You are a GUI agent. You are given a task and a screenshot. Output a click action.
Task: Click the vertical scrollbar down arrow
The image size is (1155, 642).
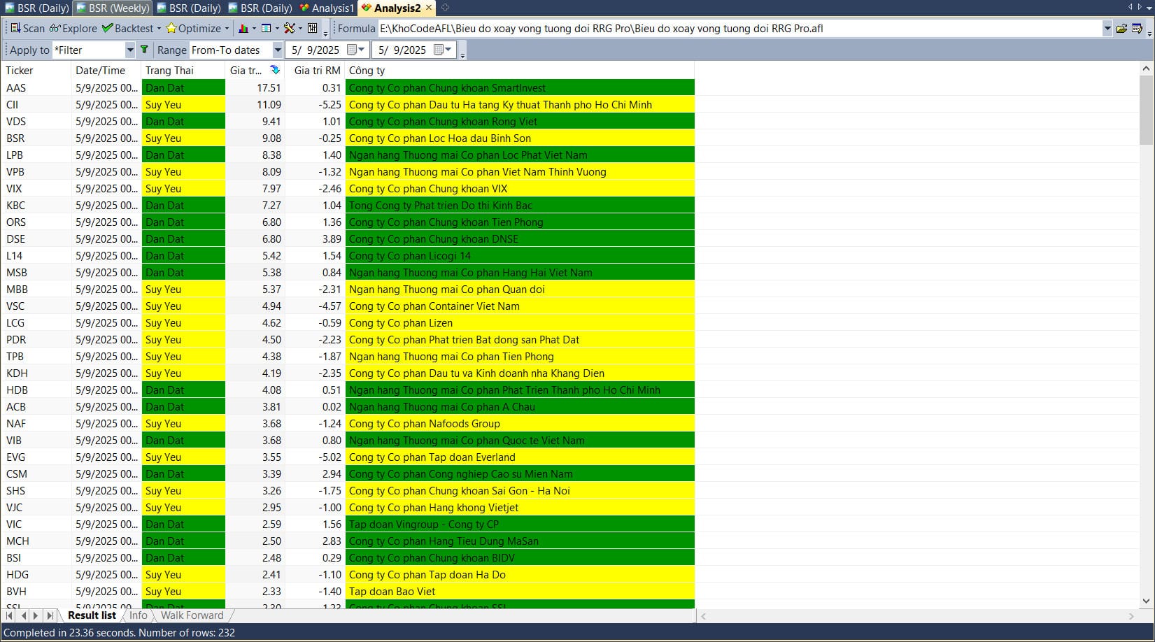click(x=1146, y=600)
